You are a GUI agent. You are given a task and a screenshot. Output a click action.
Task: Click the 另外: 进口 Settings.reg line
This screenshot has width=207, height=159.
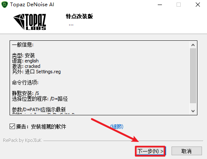click(36, 72)
